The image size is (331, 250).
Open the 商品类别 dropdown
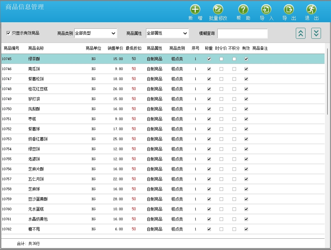(x=96, y=33)
